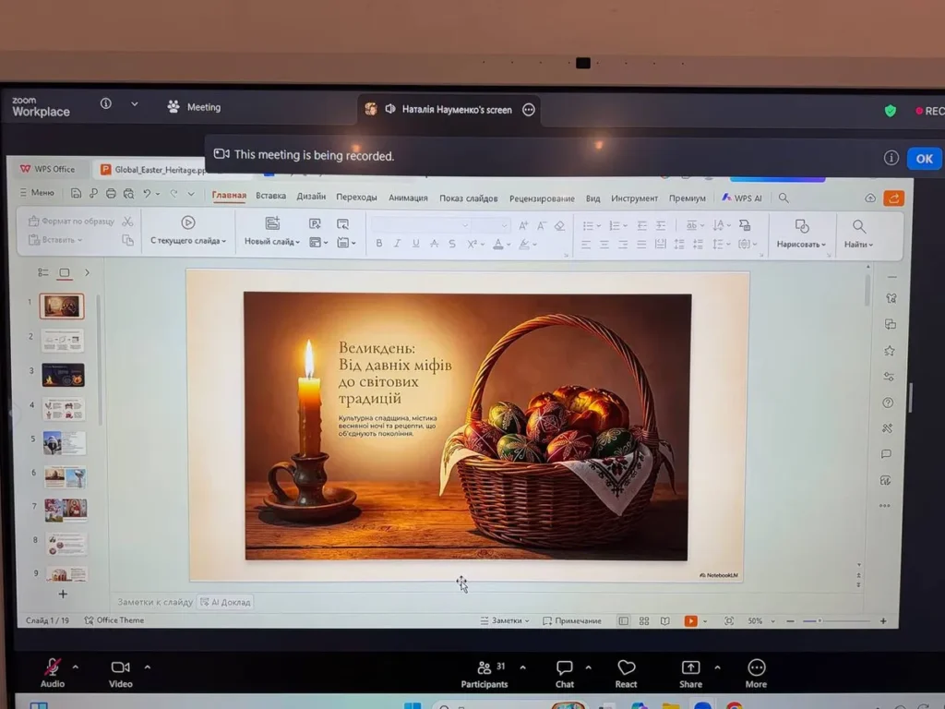Viewport: 945px width, 709px height.
Task: Toggle the Заметки notes pane in status bar
Action: (505, 621)
